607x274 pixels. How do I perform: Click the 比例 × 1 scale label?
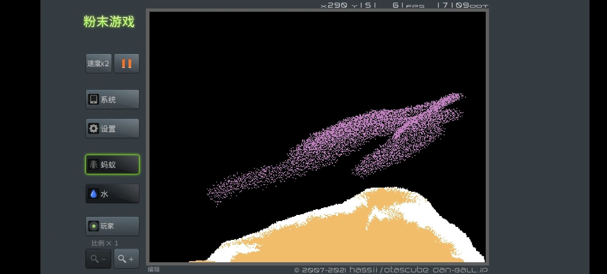(105, 243)
